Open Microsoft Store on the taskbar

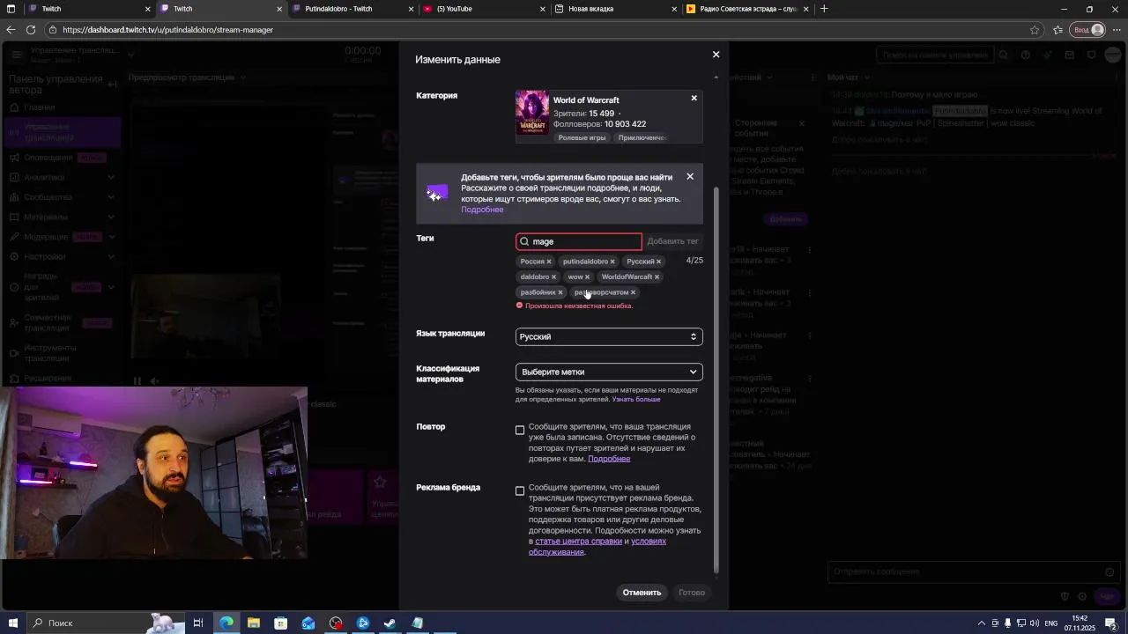281,623
